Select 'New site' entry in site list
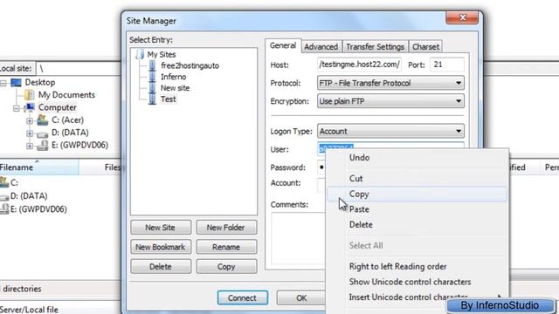The image size is (559, 314). (x=175, y=88)
